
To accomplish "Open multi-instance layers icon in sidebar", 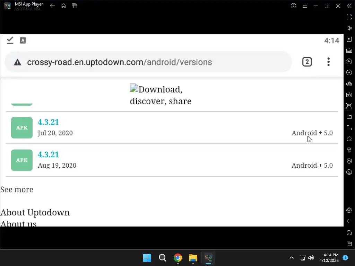I will coord(349,161).
